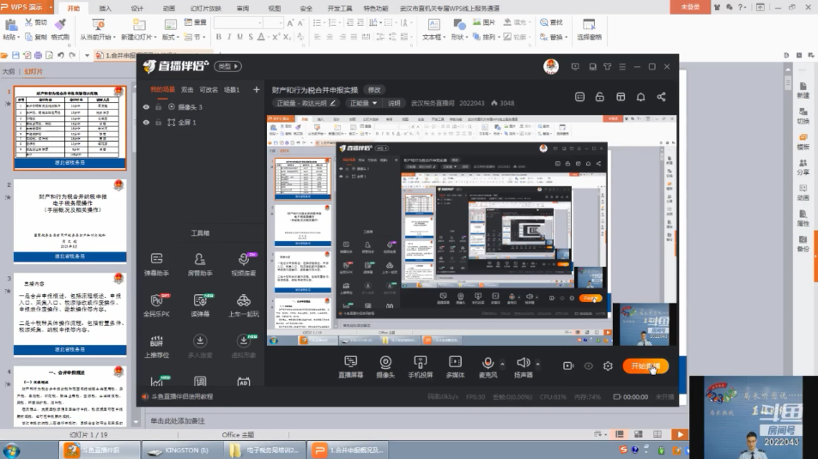Click 未登录 login button in WPS
This screenshot has width=818, height=459.
(689, 7)
